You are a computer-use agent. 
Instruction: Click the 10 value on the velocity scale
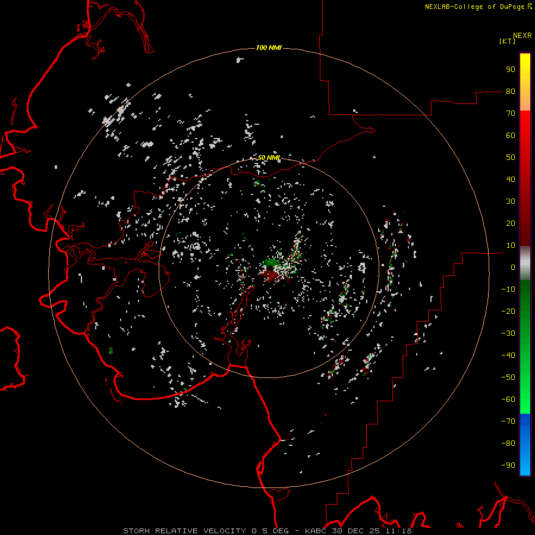click(x=511, y=246)
